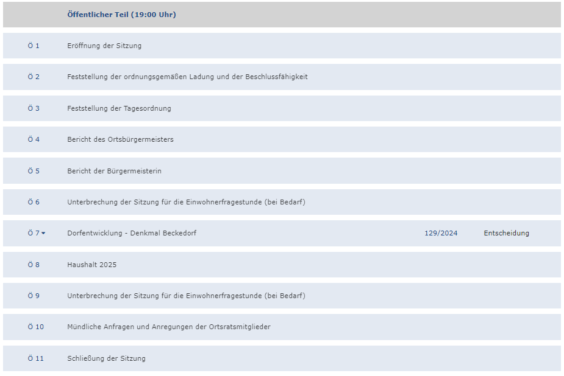Click the Ö 3 agenda number
The width and height of the screenshot is (564, 376).
pos(34,108)
